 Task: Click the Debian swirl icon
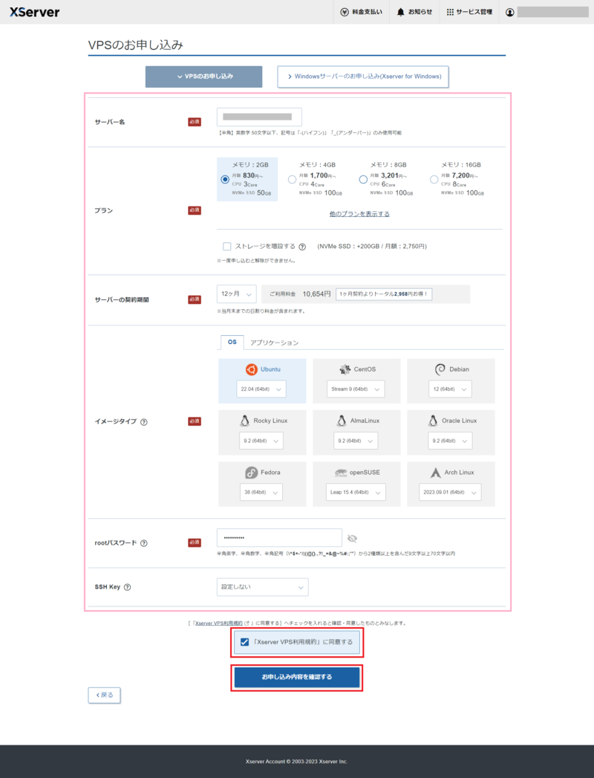(x=440, y=369)
